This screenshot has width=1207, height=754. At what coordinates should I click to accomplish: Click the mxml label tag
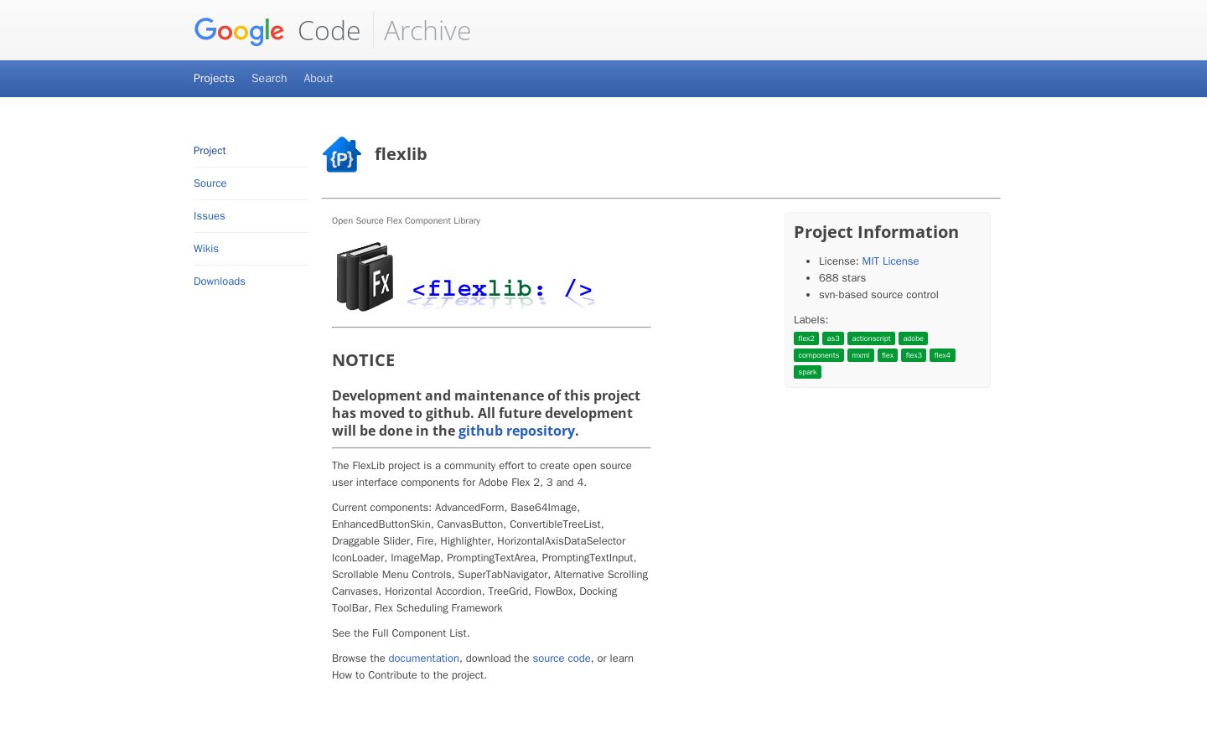click(861, 355)
